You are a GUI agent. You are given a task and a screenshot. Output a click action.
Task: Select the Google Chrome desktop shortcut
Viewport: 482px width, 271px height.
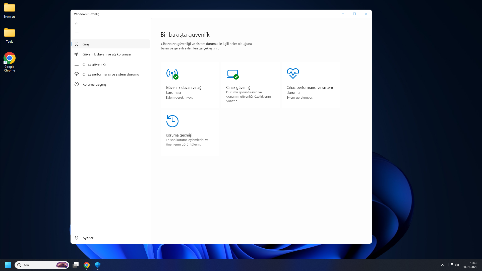click(10, 62)
